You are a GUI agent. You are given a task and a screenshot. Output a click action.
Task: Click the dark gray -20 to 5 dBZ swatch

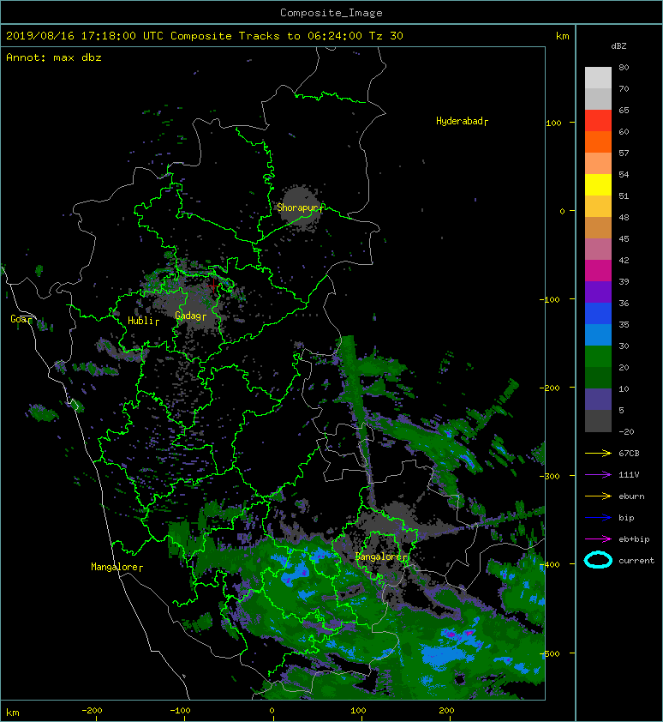(x=598, y=421)
